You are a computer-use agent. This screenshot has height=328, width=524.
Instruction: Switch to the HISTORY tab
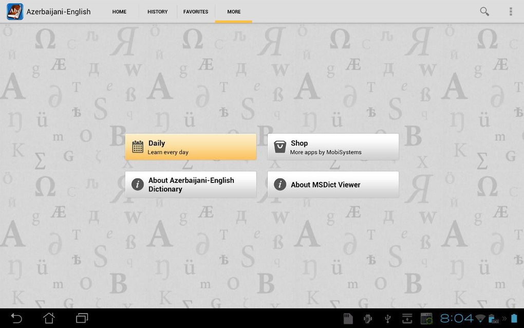pyautogui.click(x=157, y=12)
